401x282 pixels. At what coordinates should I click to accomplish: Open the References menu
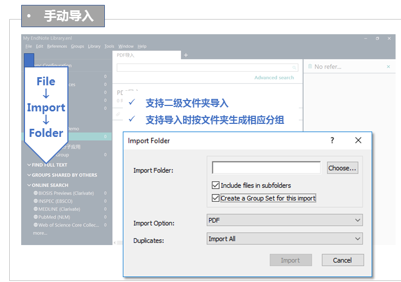click(x=57, y=46)
